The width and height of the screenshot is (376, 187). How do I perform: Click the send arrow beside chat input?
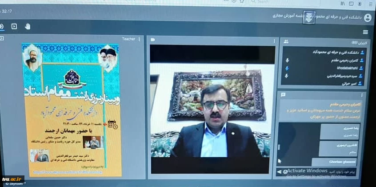click(x=279, y=171)
